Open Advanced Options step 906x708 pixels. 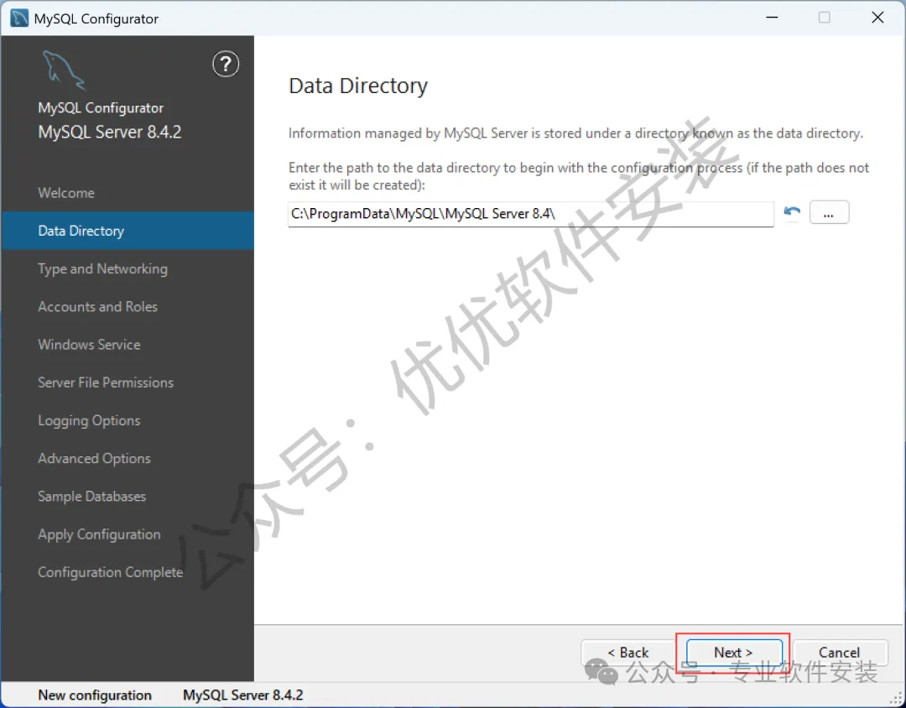(x=128, y=458)
